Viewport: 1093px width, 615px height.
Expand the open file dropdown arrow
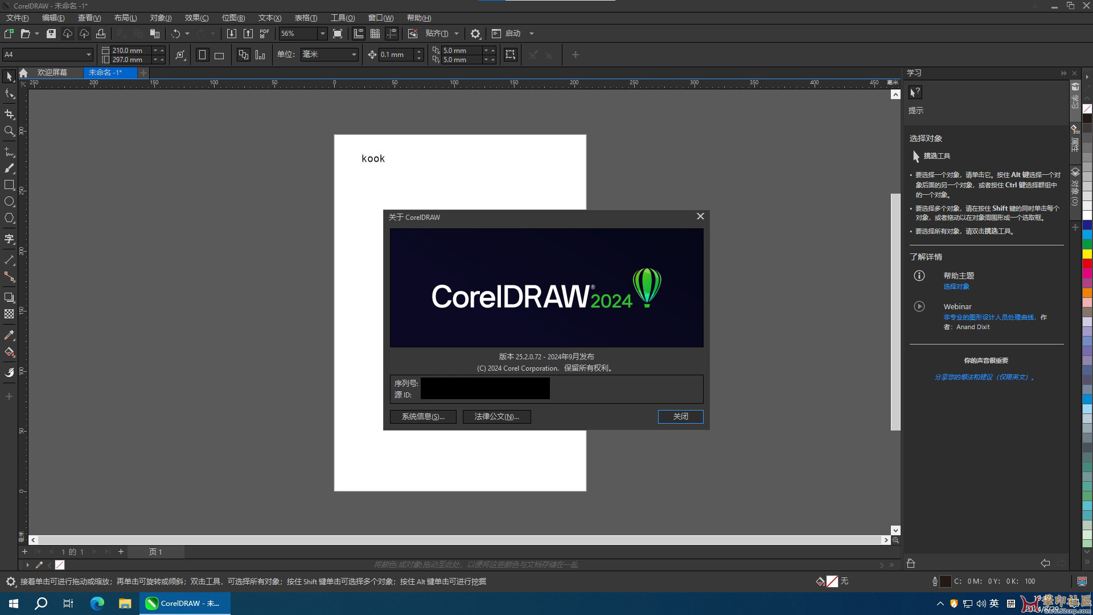click(x=37, y=34)
